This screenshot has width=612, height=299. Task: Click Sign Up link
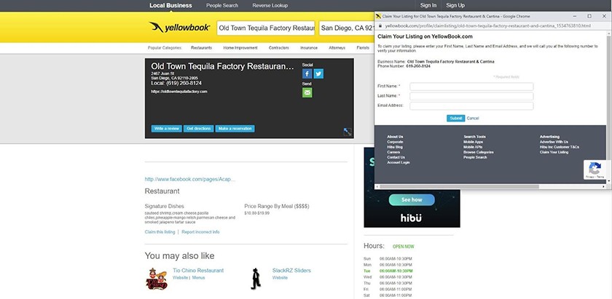pos(455,6)
